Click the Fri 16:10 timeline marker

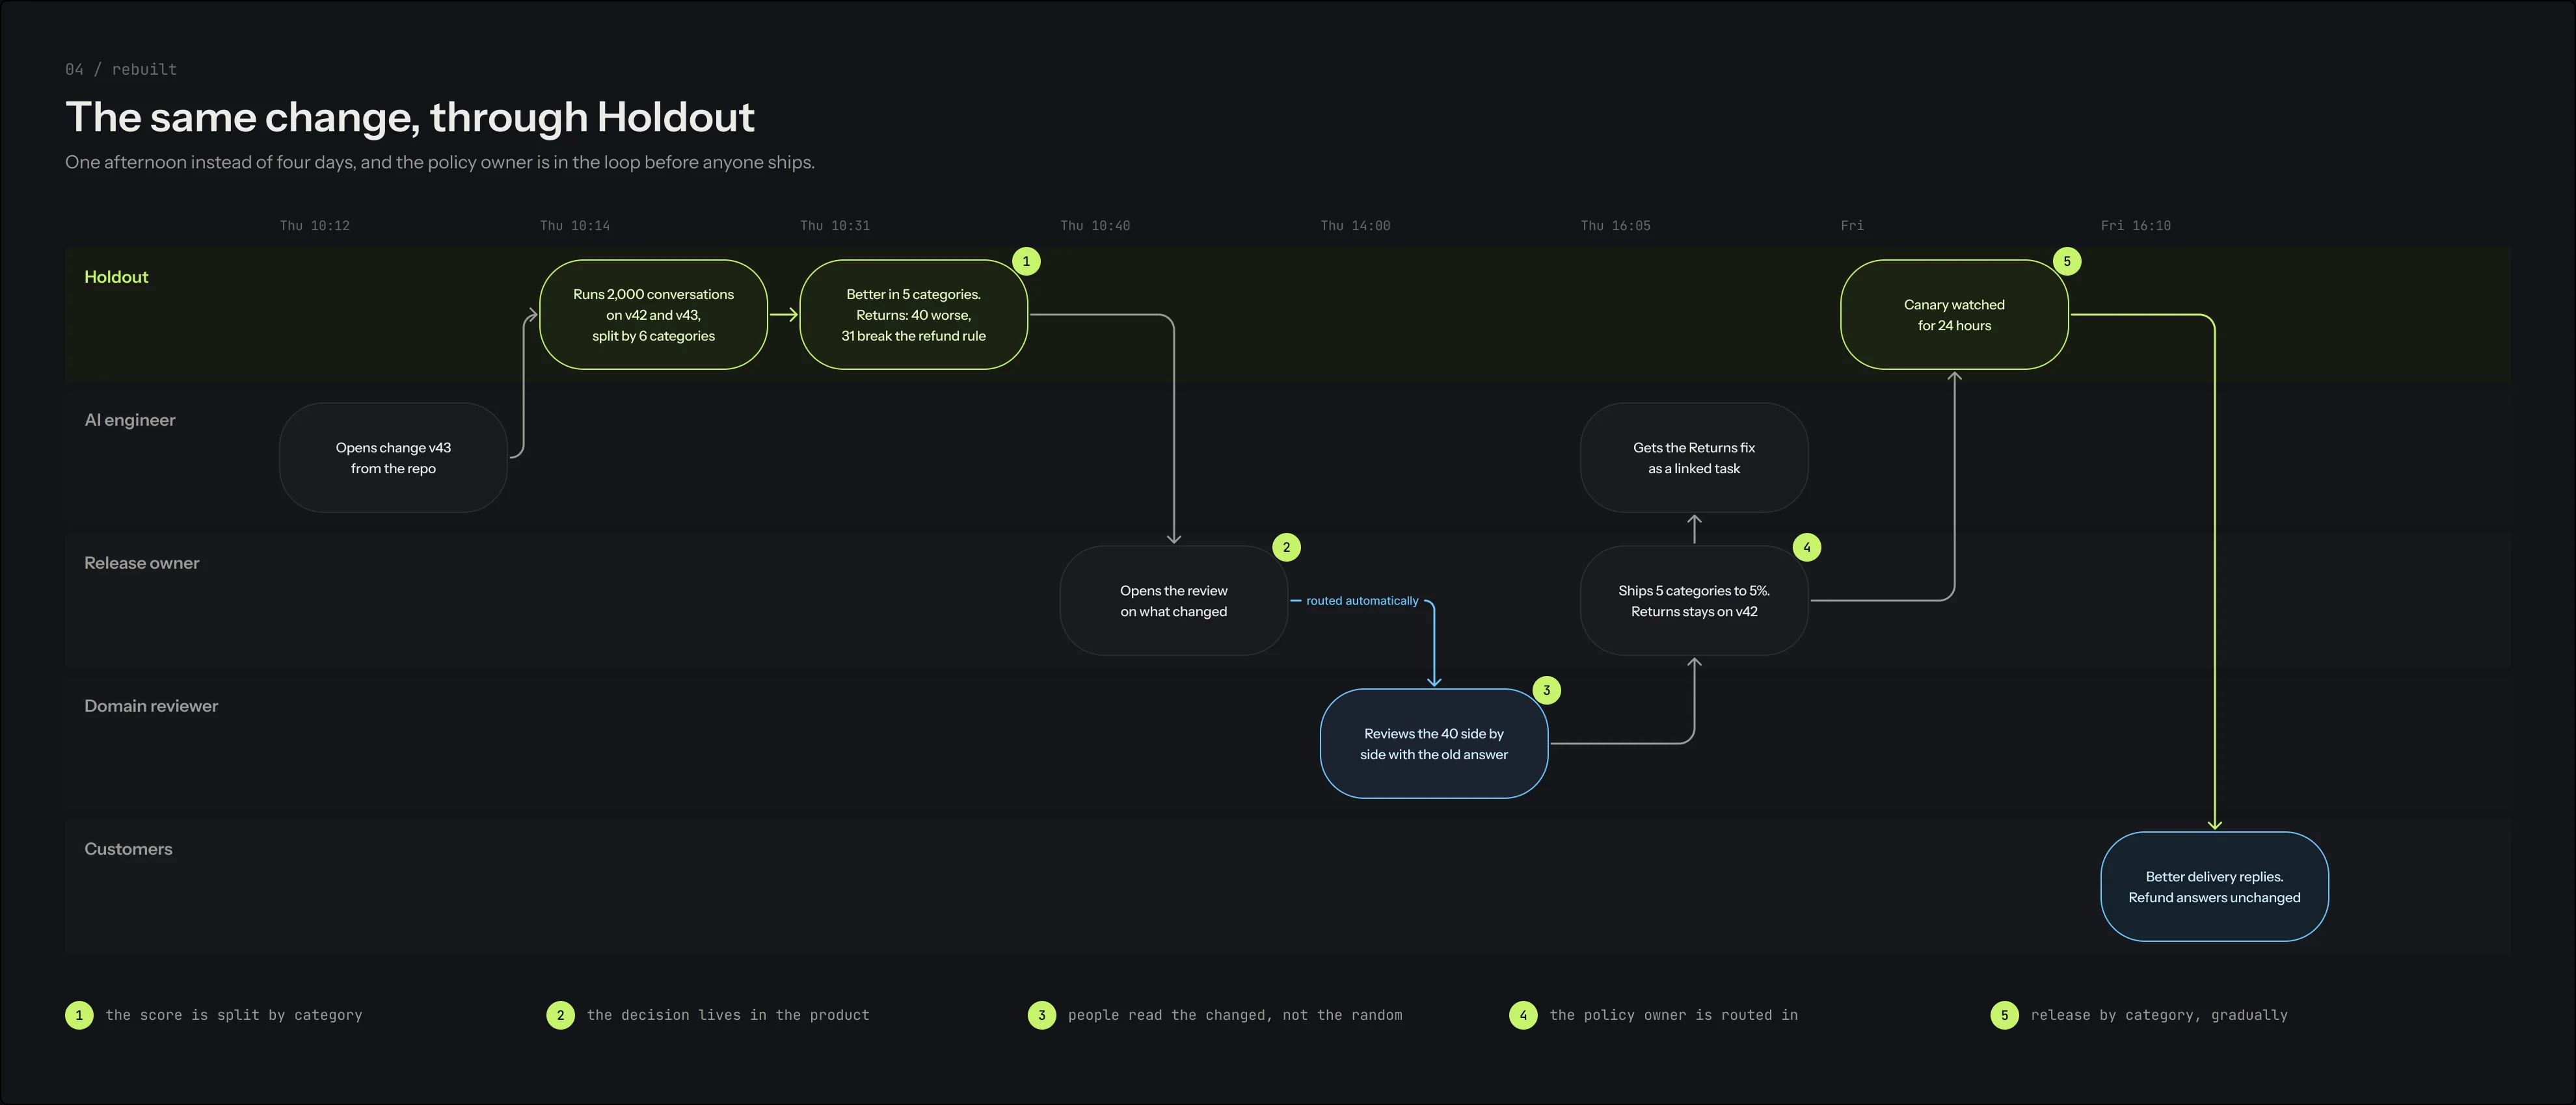coord(2136,226)
